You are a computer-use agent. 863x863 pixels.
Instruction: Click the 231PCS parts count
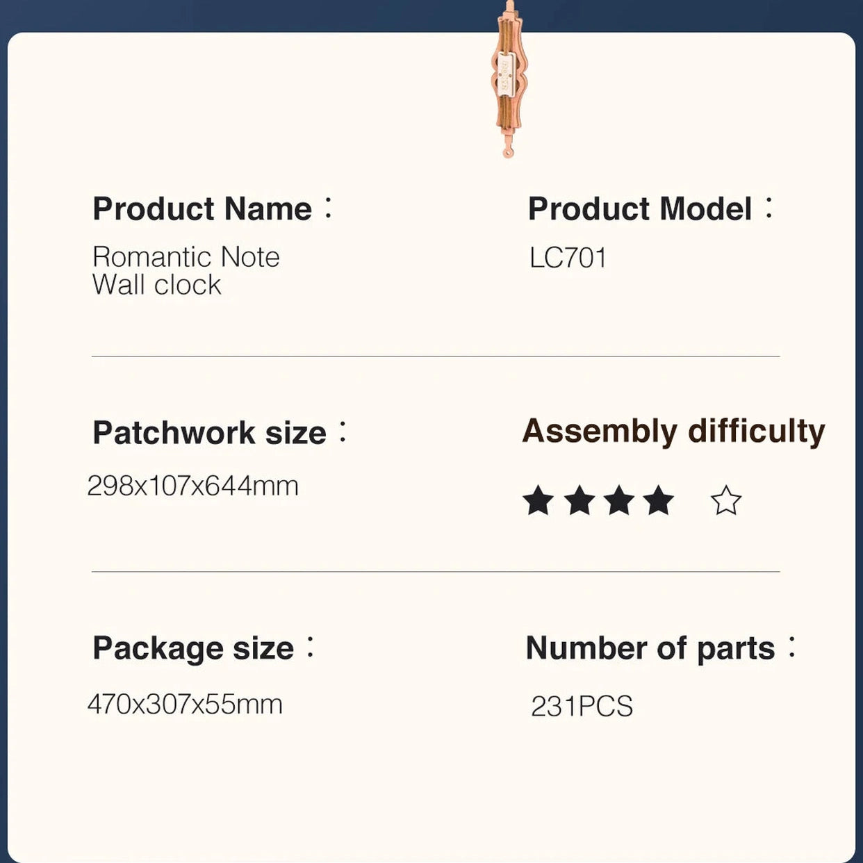tap(582, 707)
